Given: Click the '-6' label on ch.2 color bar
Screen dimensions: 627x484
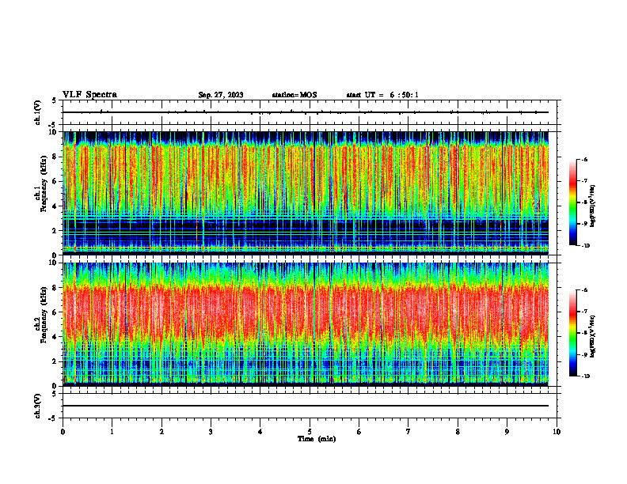Looking at the screenshot, I should click(x=584, y=291).
